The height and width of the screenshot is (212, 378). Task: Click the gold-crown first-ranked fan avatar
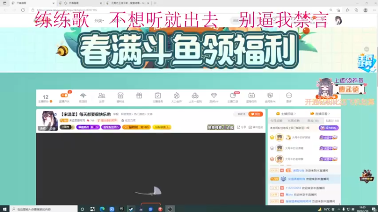279,138
